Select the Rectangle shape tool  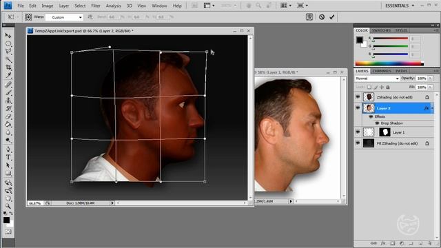coord(8,173)
